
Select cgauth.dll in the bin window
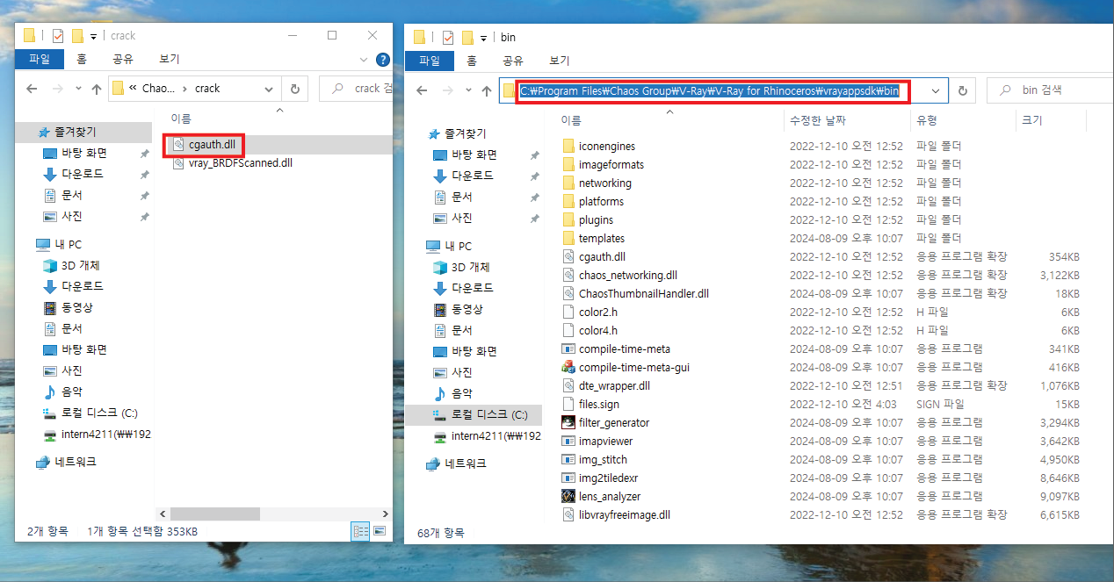pyautogui.click(x=602, y=256)
